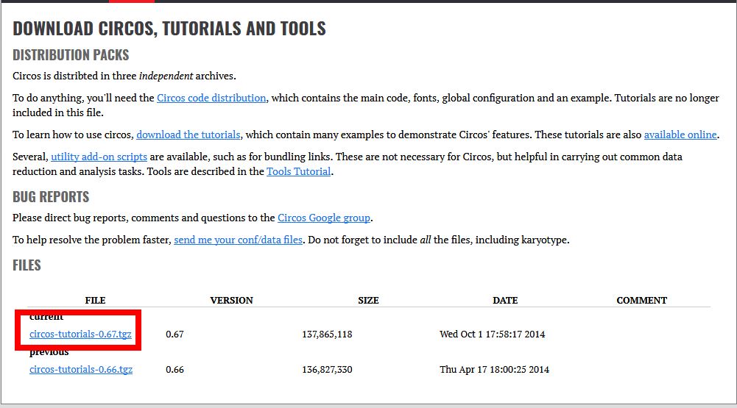Select size value 137,865,118
This screenshot has height=408, width=737.
pos(327,334)
